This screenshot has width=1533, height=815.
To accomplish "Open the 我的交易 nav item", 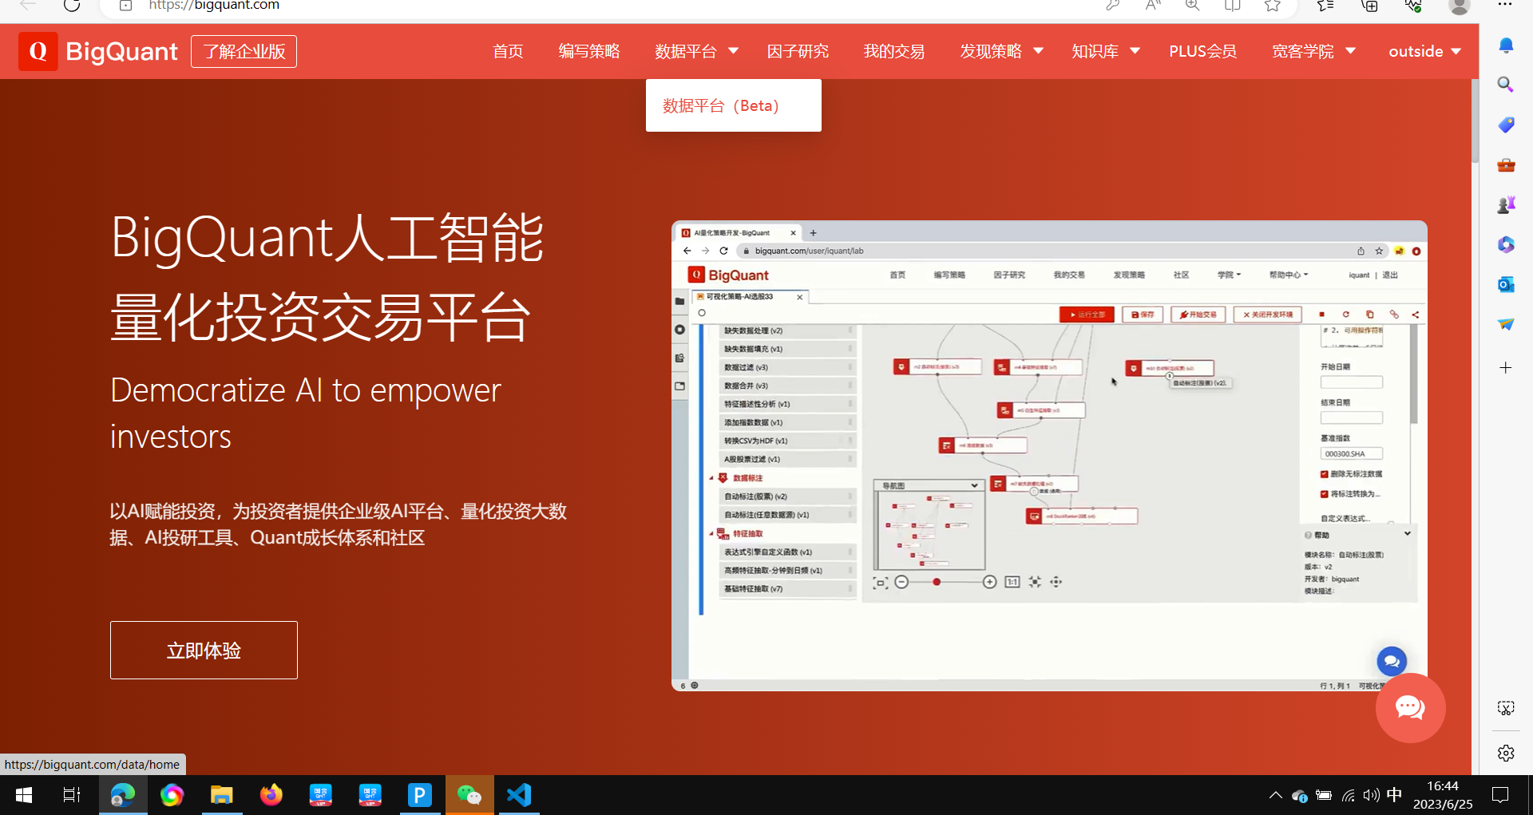I will 894,51.
